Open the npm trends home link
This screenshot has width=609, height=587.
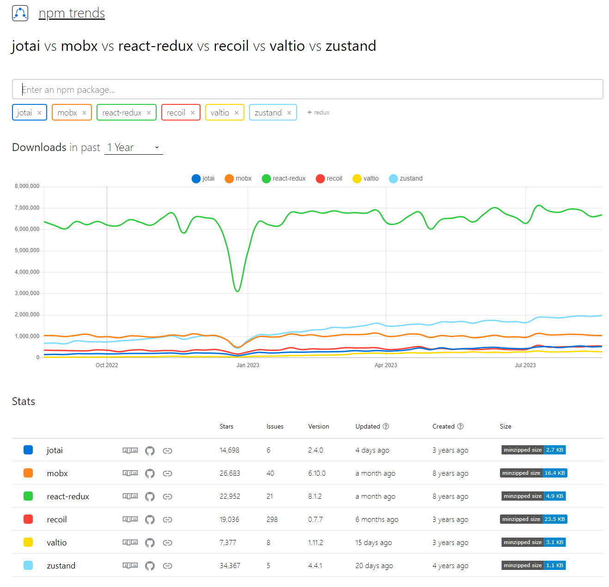72,13
